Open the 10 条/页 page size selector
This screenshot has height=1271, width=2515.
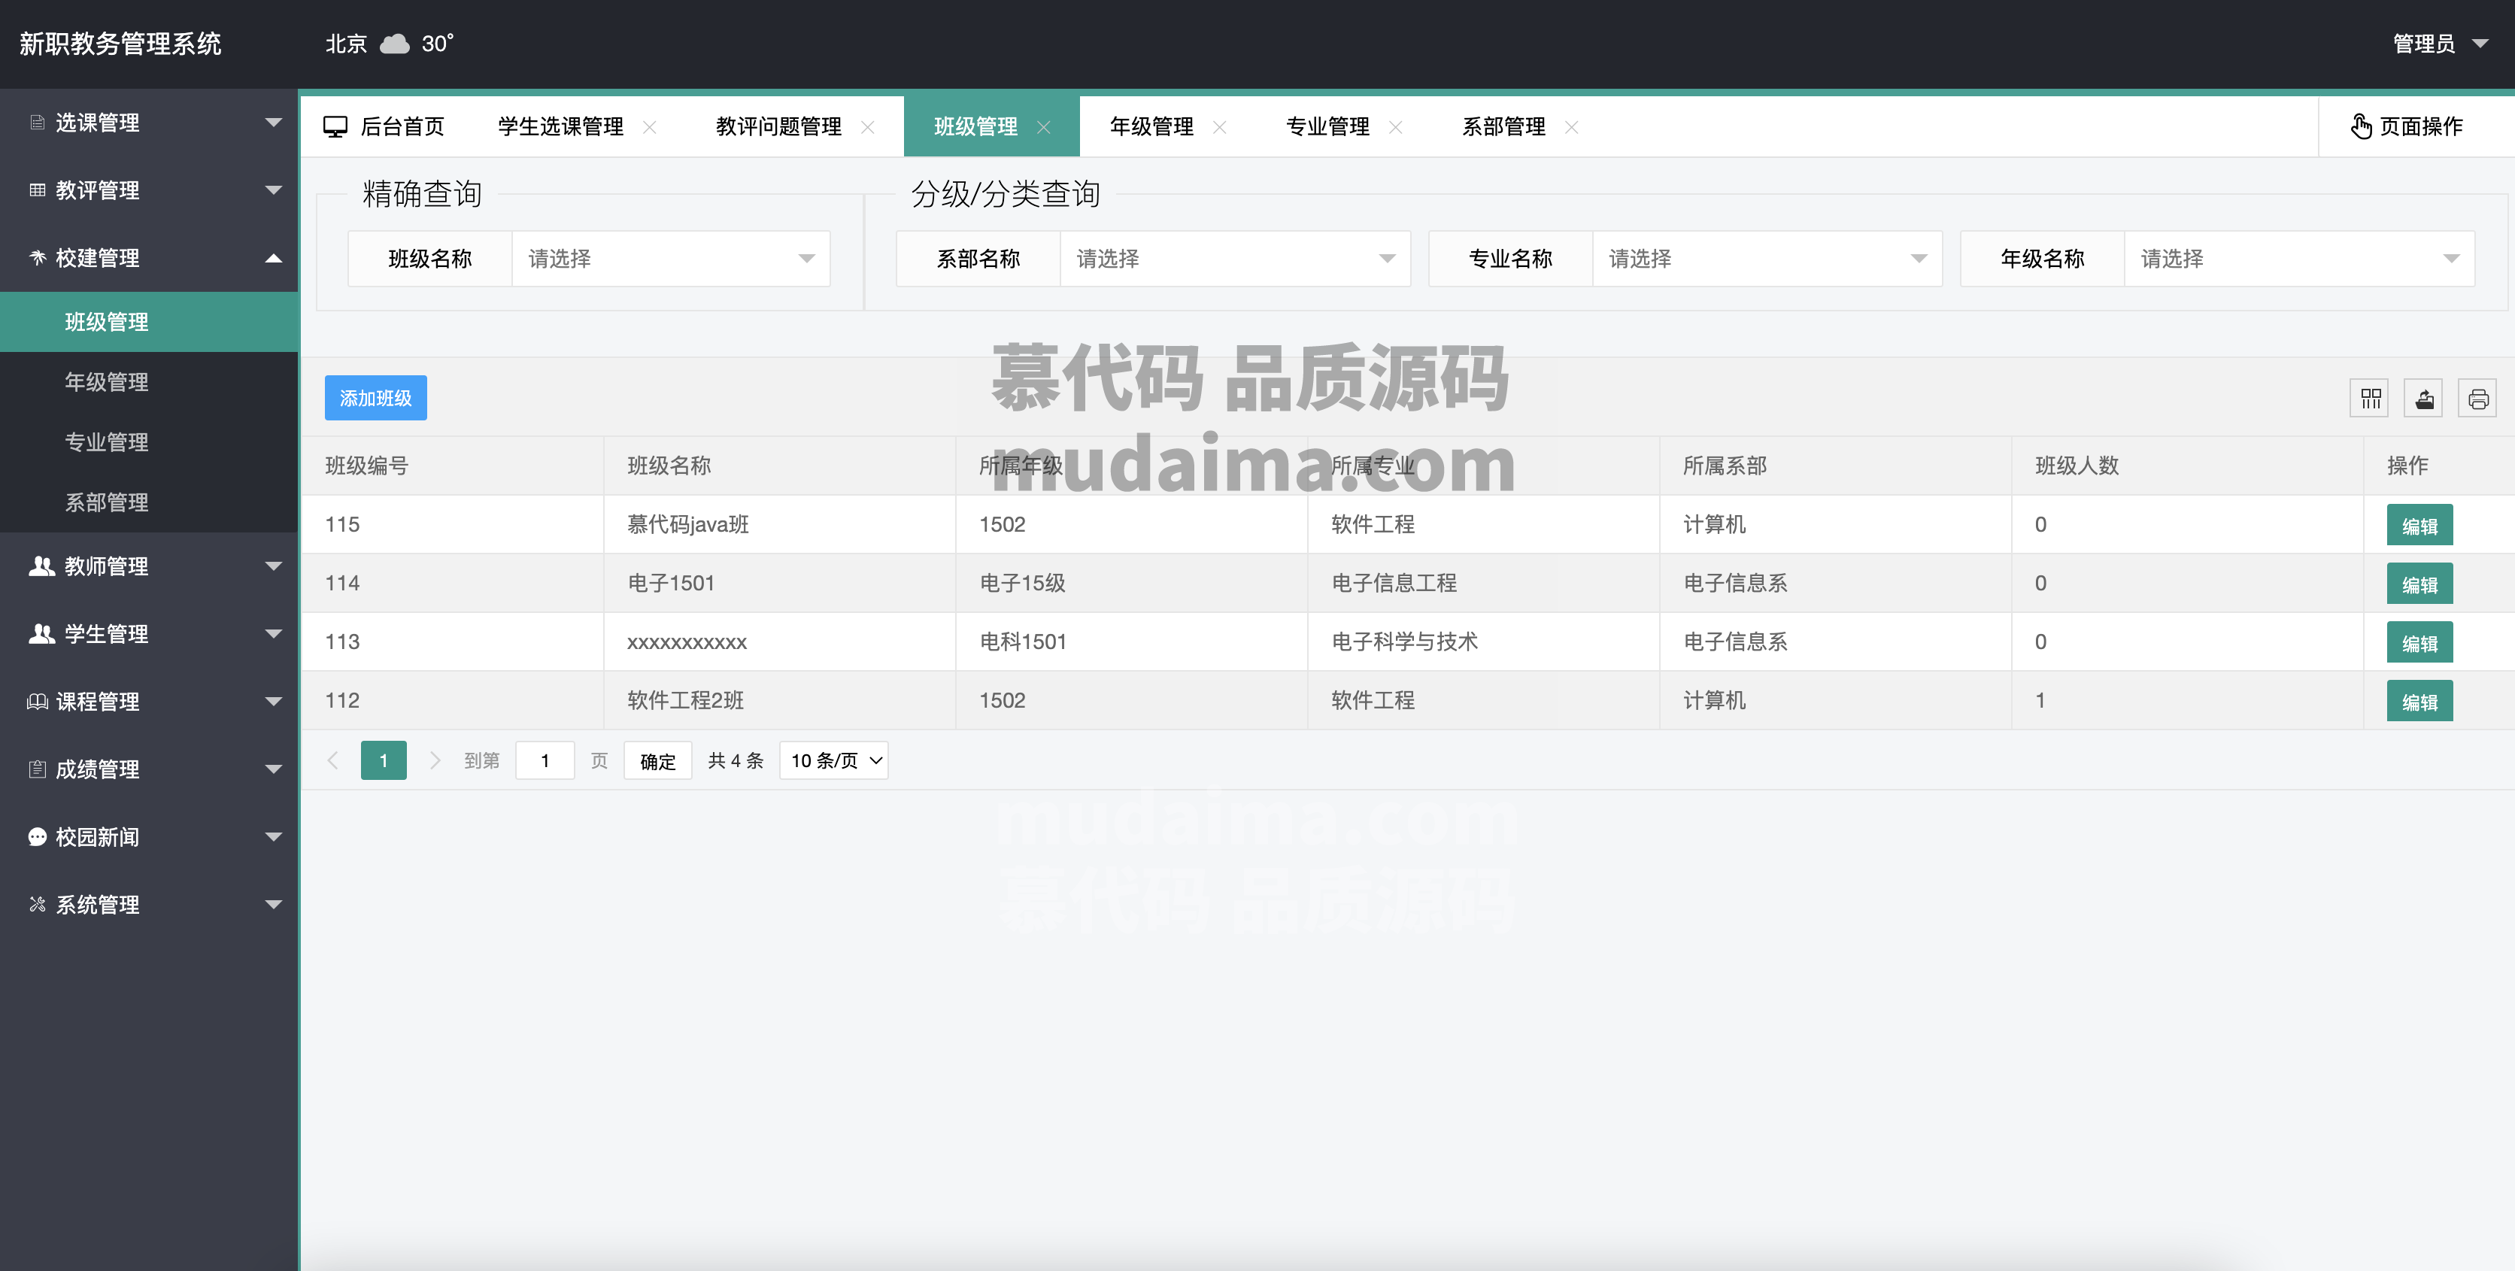[834, 760]
